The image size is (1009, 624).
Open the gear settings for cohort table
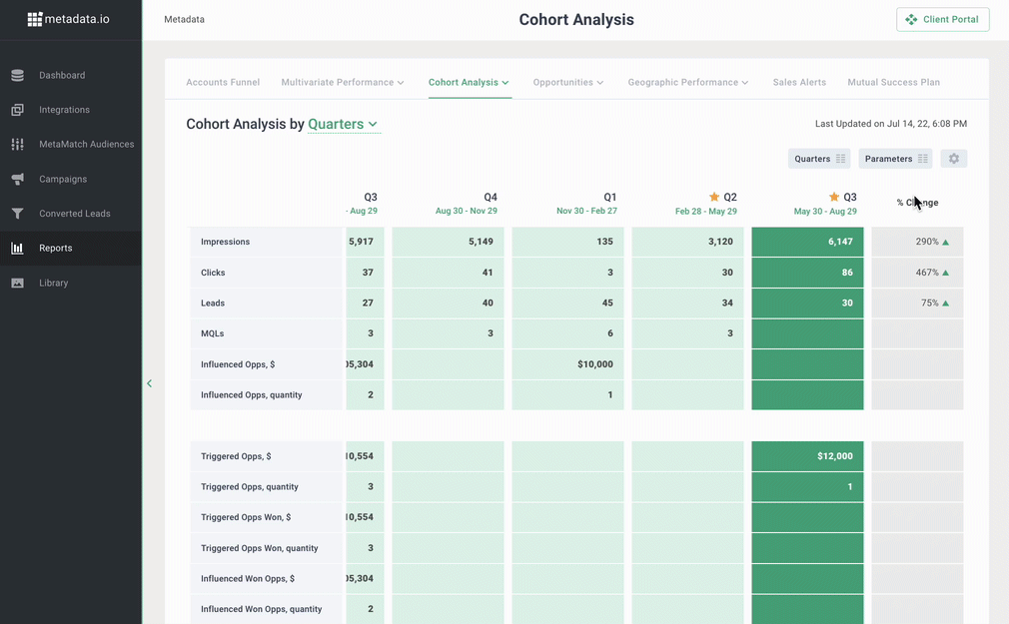[x=953, y=159]
